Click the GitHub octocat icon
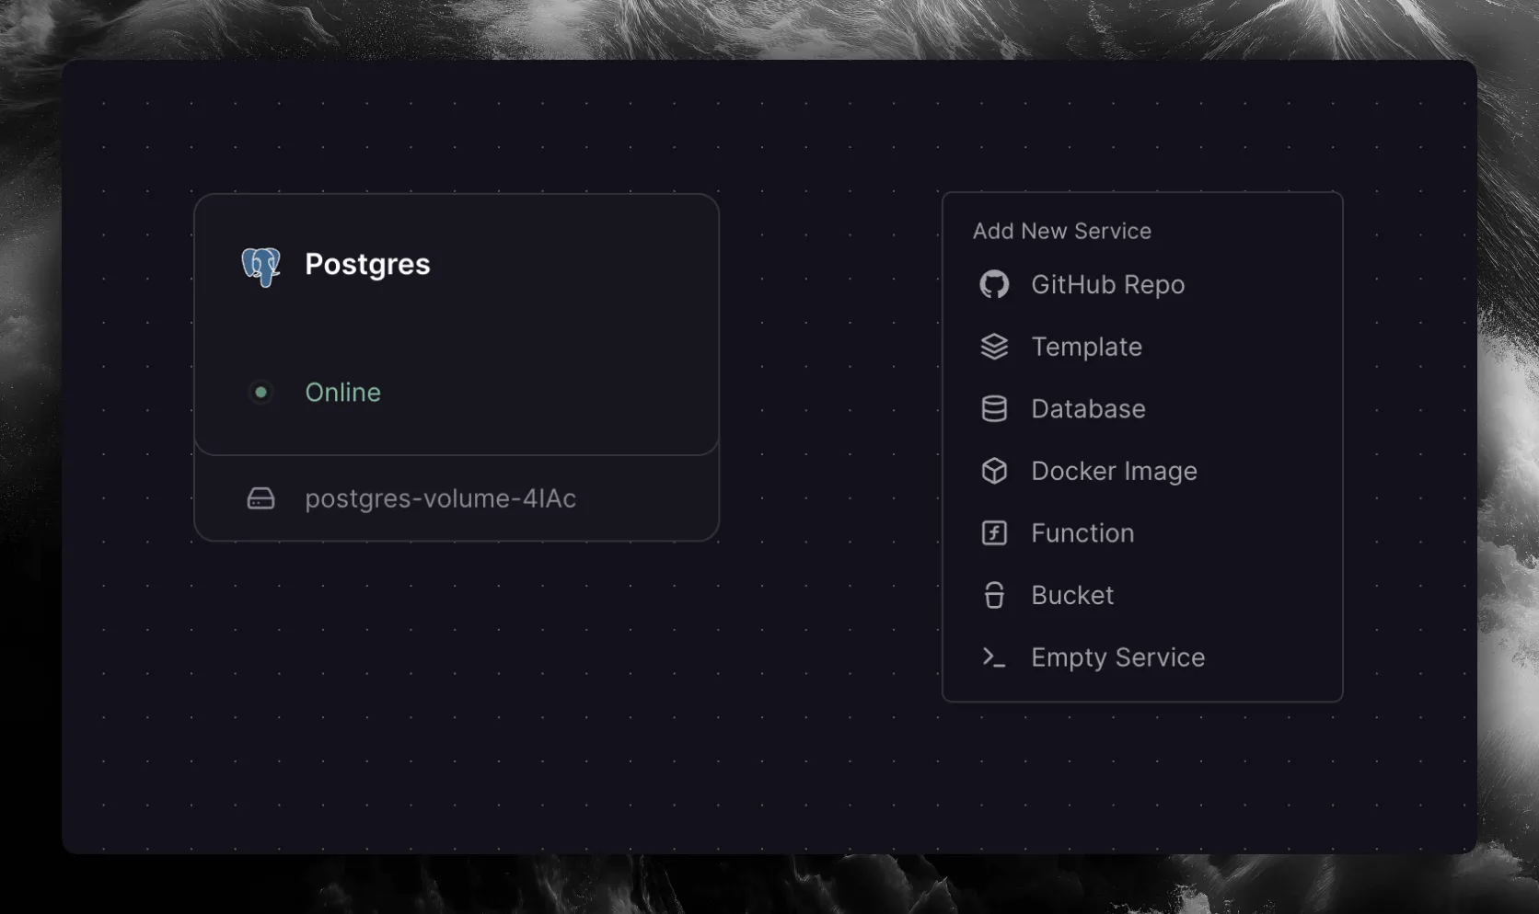This screenshot has height=914, width=1539. [x=994, y=285]
